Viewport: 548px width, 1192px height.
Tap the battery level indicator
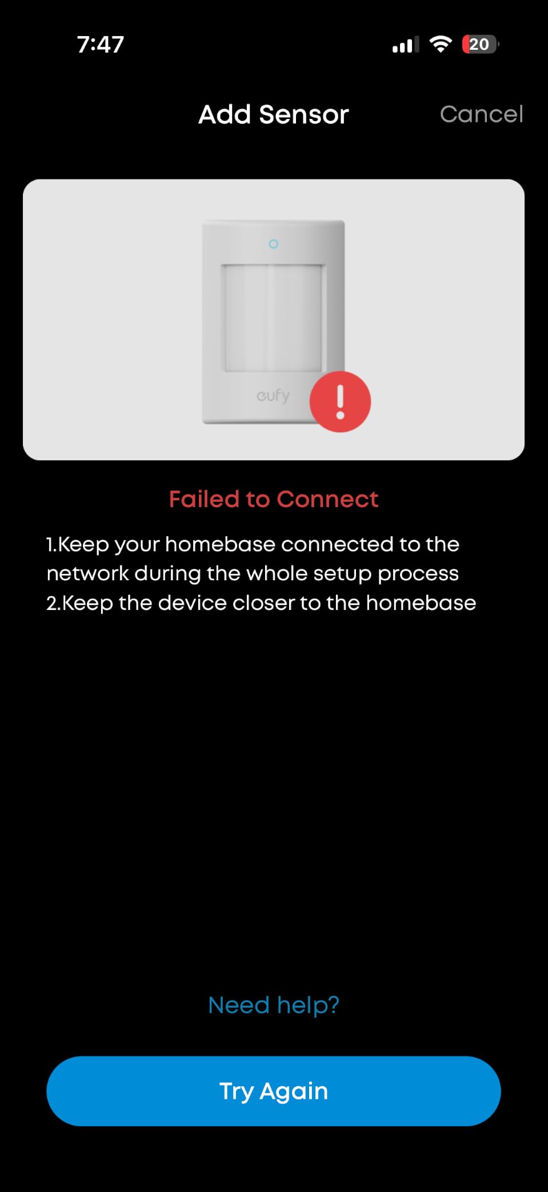click(x=481, y=44)
